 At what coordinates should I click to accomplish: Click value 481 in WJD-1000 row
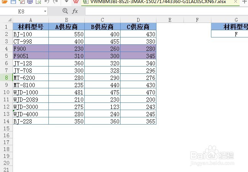(x=67, y=92)
